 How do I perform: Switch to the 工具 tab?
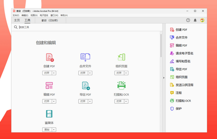[27, 20]
